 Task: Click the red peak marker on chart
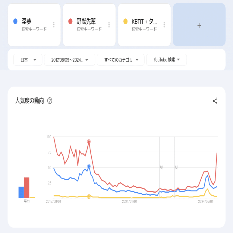(89, 142)
